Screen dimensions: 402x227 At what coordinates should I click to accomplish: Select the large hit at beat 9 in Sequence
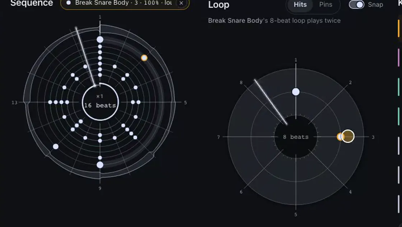click(x=100, y=165)
